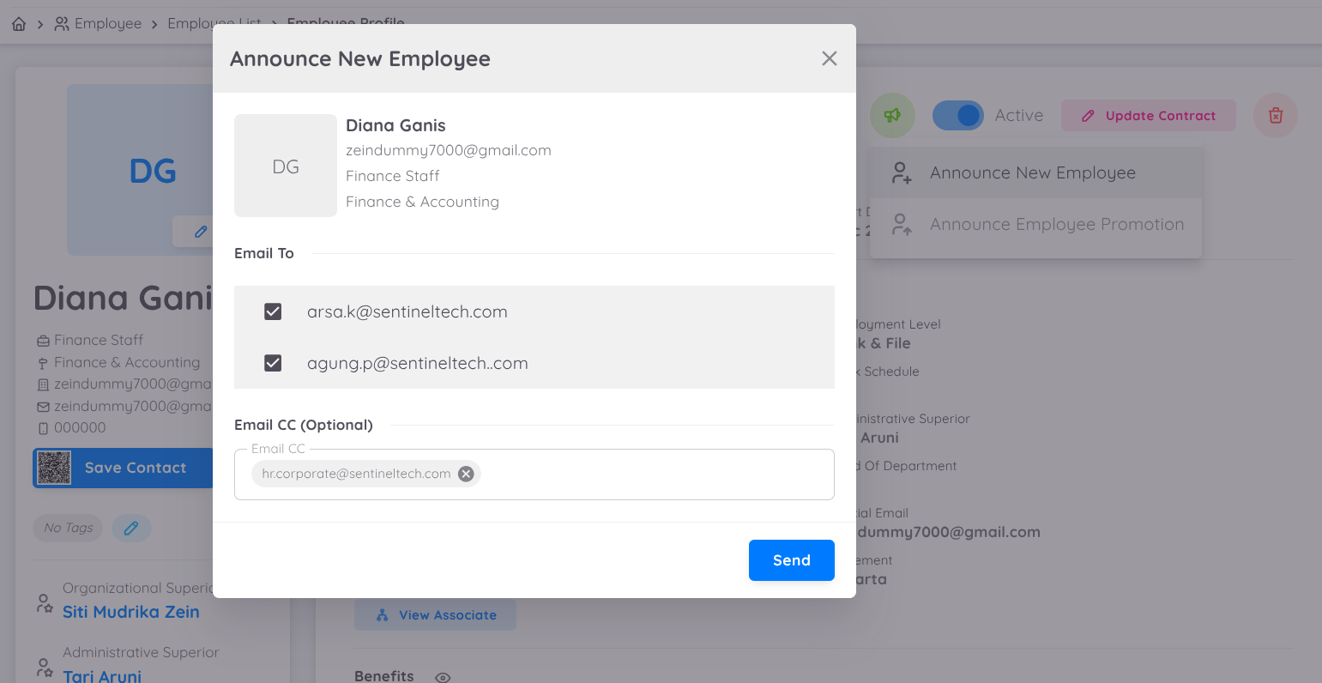
Task: Remove the hr.corporate@sentineltech.com CC chip
Action: point(466,473)
